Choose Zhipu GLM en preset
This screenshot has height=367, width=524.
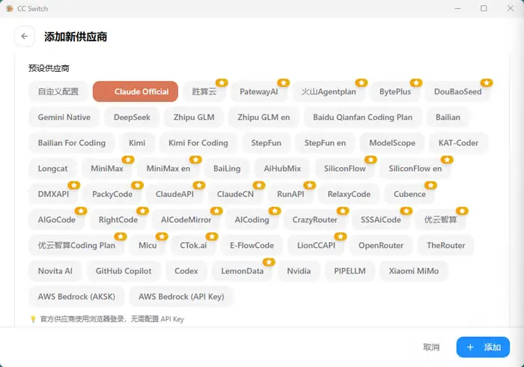(x=263, y=118)
